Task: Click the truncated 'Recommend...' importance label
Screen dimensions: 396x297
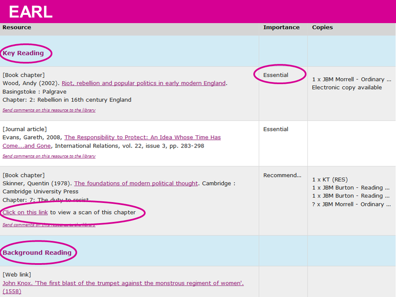Action: coord(282,175)
